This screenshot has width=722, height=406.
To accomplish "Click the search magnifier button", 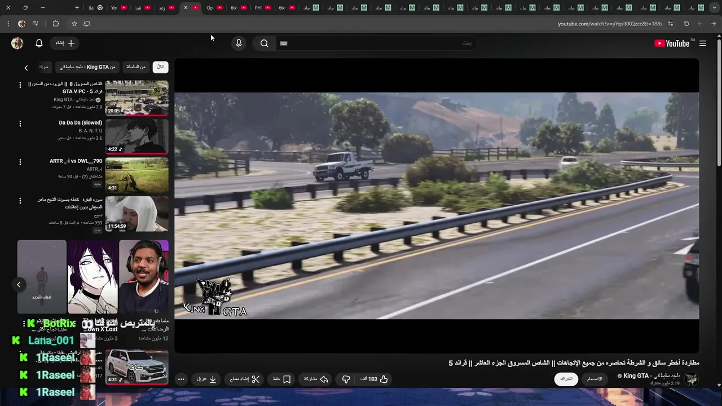I will (x=264, y=43).
